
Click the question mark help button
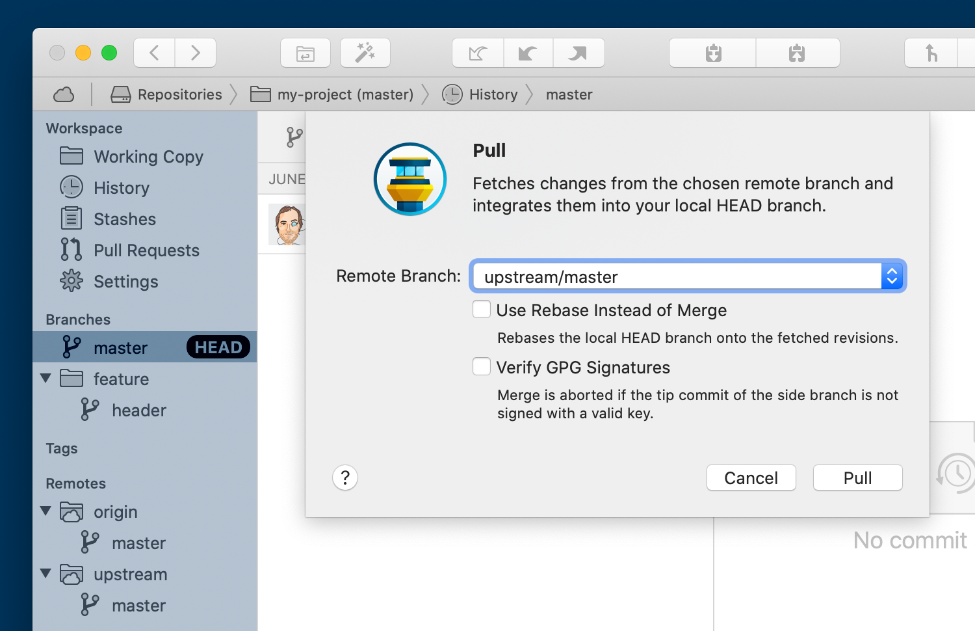pos(345,478)
